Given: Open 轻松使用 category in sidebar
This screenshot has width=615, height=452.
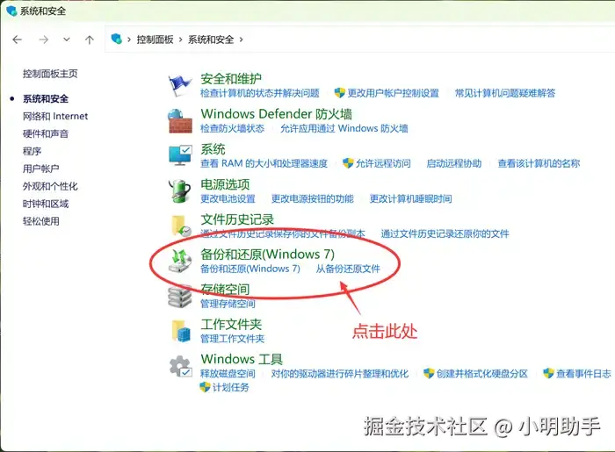Looking at the screenshot, I should (x=41, y=221).
